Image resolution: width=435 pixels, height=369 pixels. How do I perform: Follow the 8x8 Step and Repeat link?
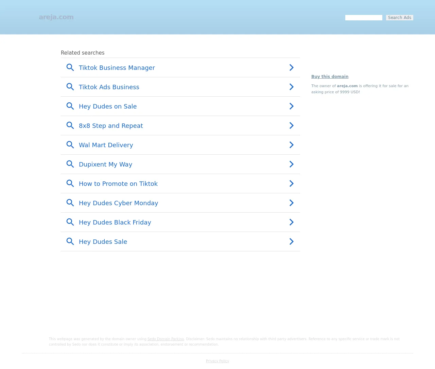coord(111,126)
